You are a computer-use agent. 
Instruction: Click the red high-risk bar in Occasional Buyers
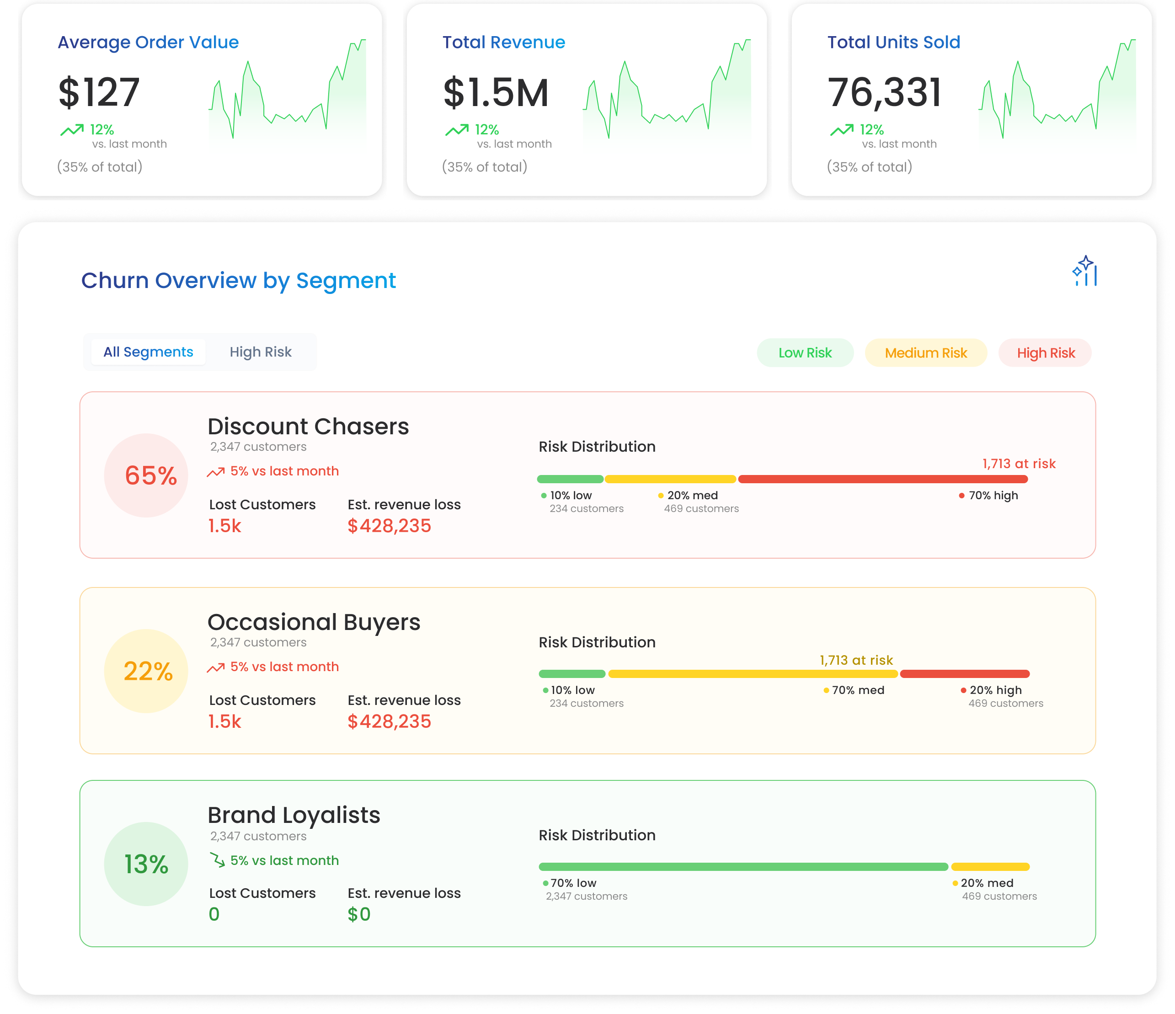pyautogui.click(x=965, y=674)
